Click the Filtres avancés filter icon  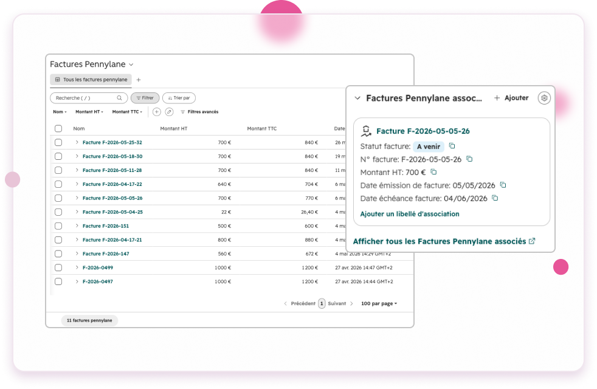tap(183, 112)
